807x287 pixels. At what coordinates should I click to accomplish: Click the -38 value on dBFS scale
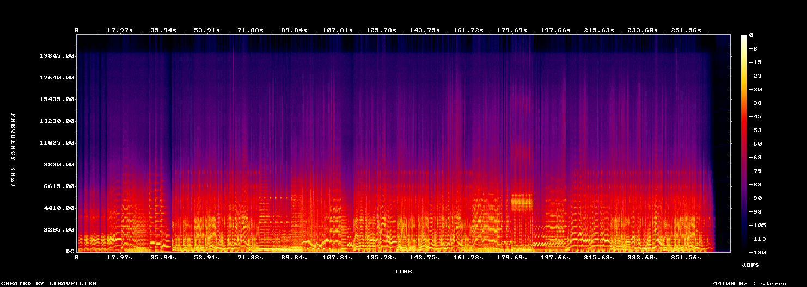[x=755, y=103]
